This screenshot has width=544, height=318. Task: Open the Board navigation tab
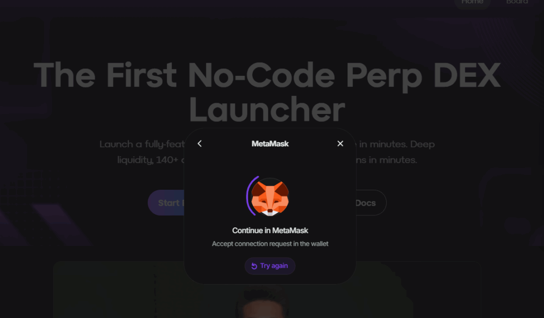tap(517, 2)
